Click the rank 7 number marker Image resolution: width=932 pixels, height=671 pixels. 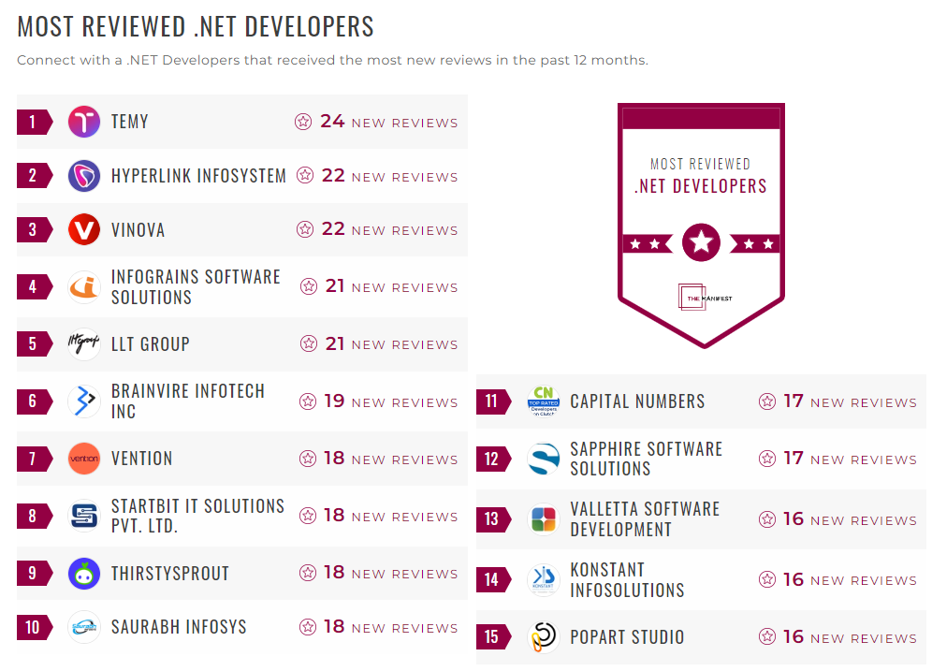[33, 459]
